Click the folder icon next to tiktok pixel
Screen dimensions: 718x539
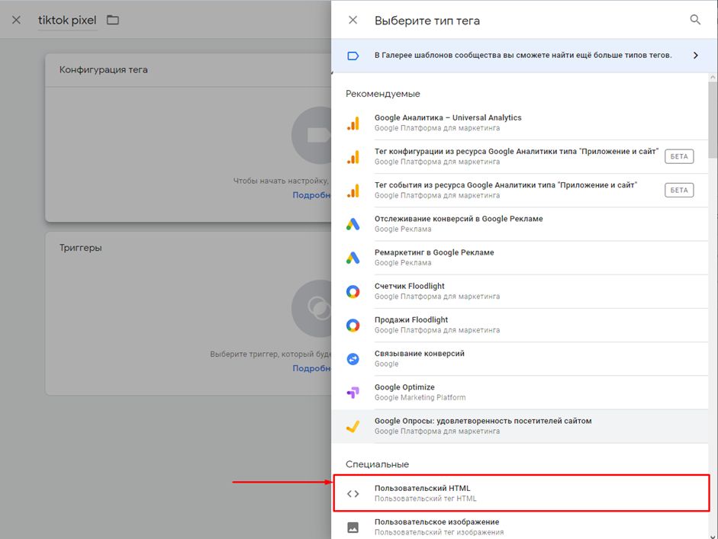pyautogui.click(x=113, y=20)
